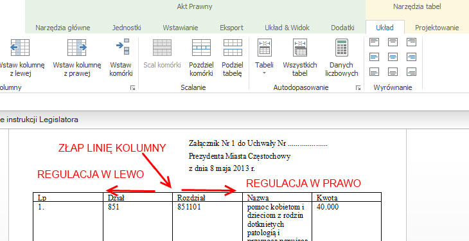Click Danych liczbowych calculator icon
This screenshot has width=469, height=241.
pos(342,48)
